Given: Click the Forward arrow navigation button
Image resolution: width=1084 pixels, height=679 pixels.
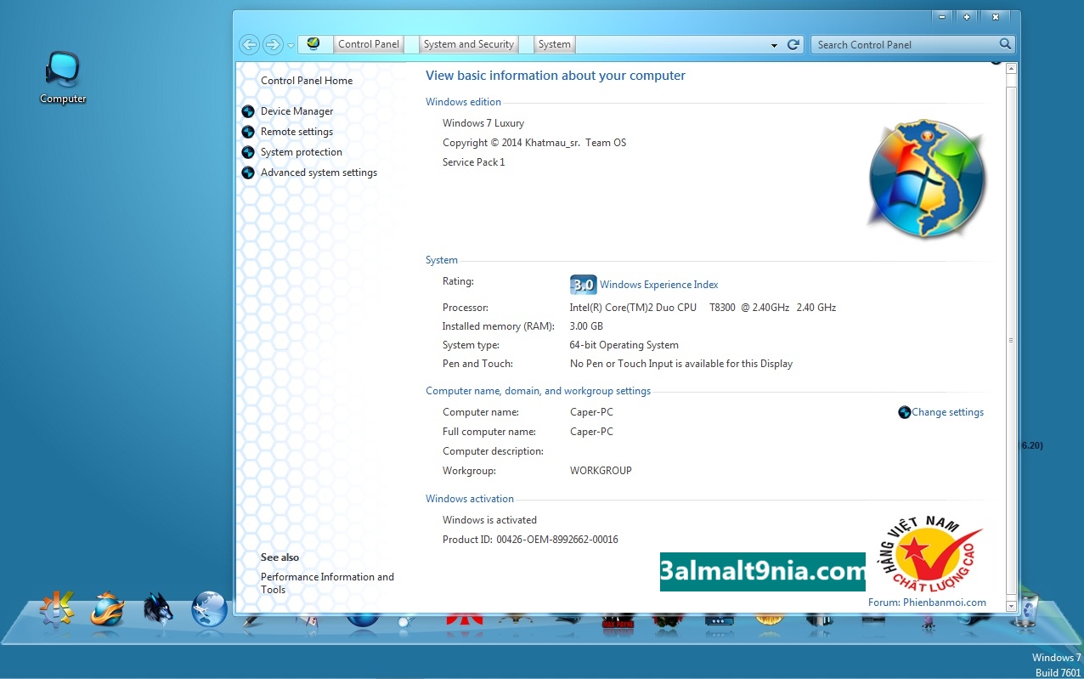Looking at the screenshot, I should point(273,44).
